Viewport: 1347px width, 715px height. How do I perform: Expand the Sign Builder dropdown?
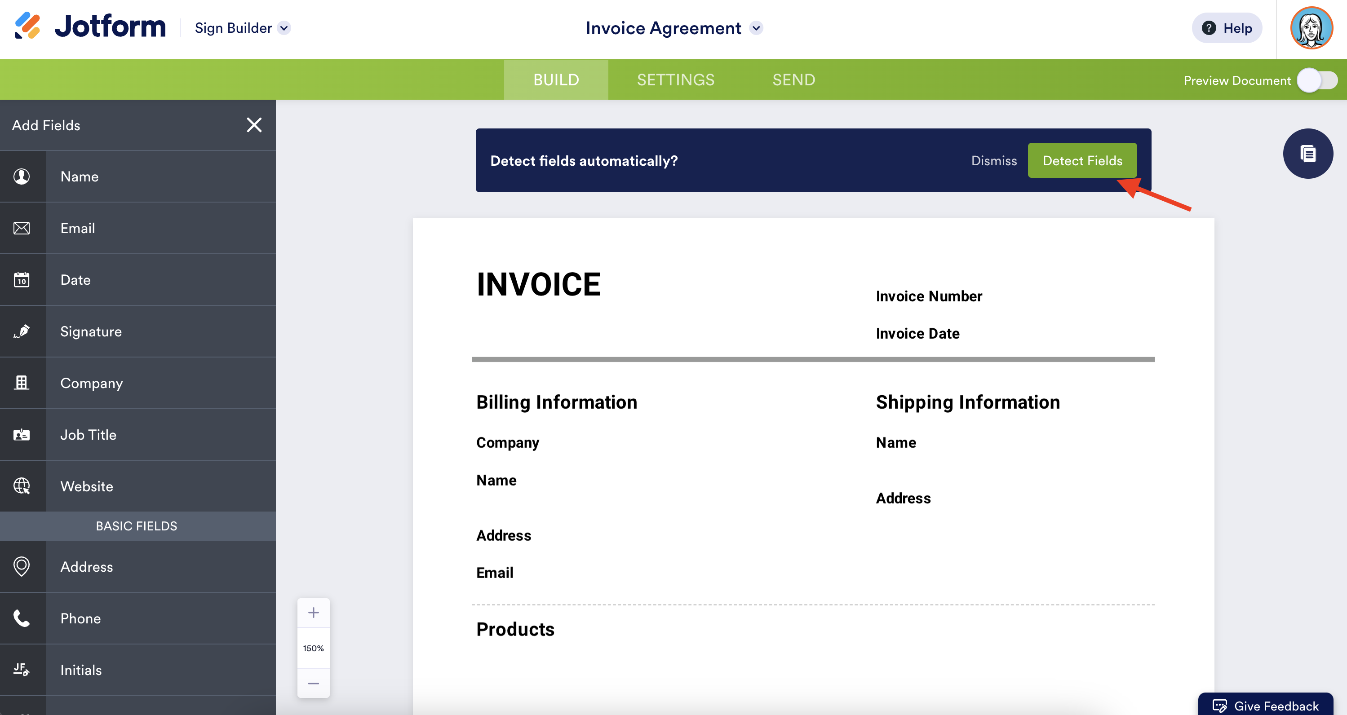284,28
